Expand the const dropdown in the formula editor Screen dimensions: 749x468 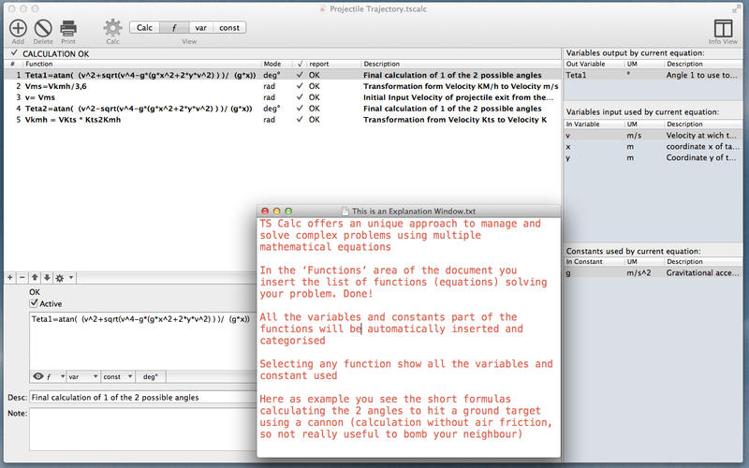coord(118,376)
